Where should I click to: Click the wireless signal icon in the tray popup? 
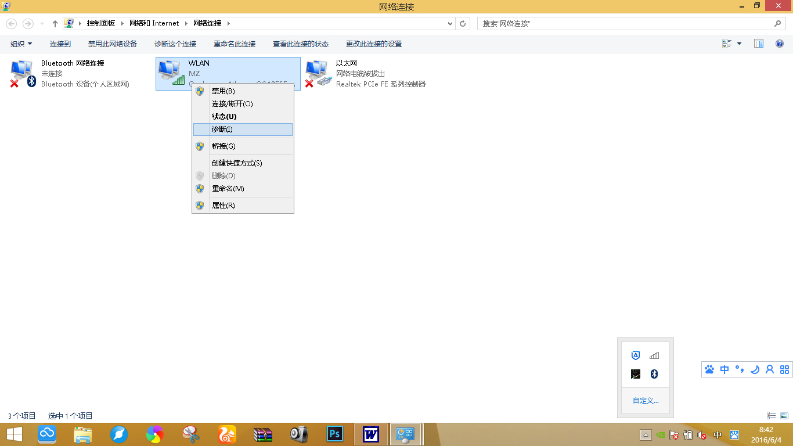coord(655,355)
